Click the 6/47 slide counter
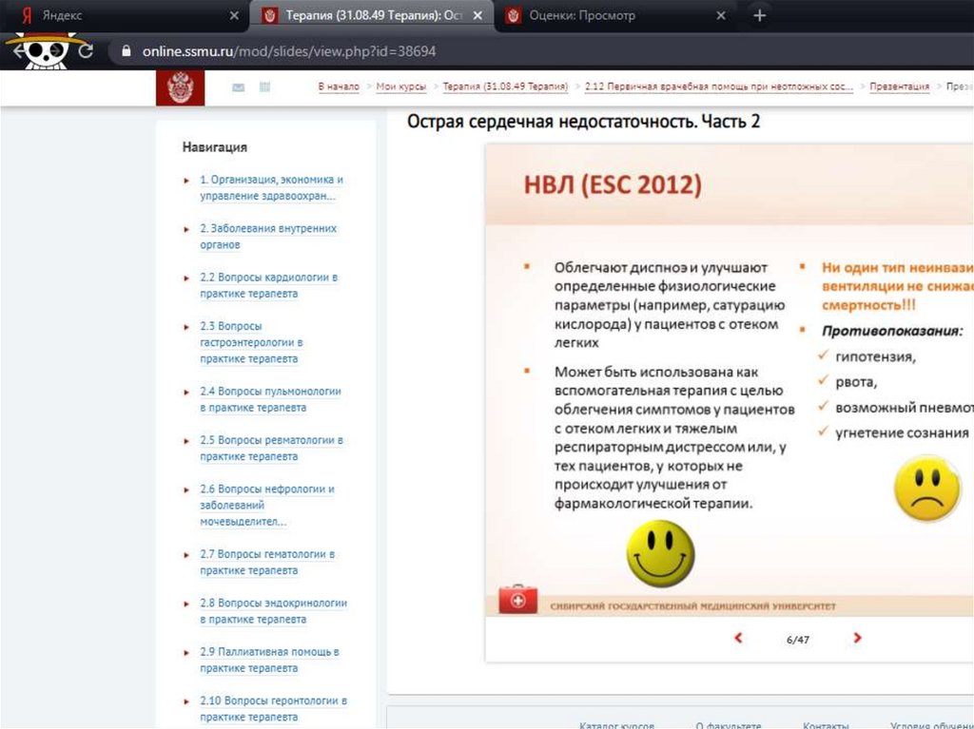This screenshot has width=974, height=729. (x=798, y=640)
